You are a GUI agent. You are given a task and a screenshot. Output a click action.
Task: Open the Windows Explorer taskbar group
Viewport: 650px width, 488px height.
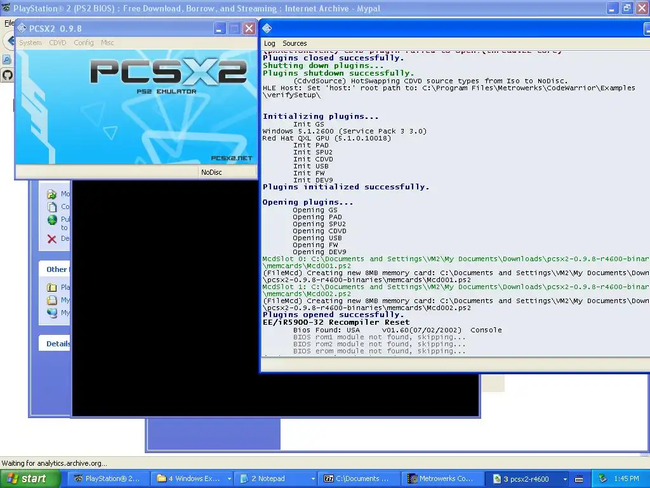click(x=192, y=478)
